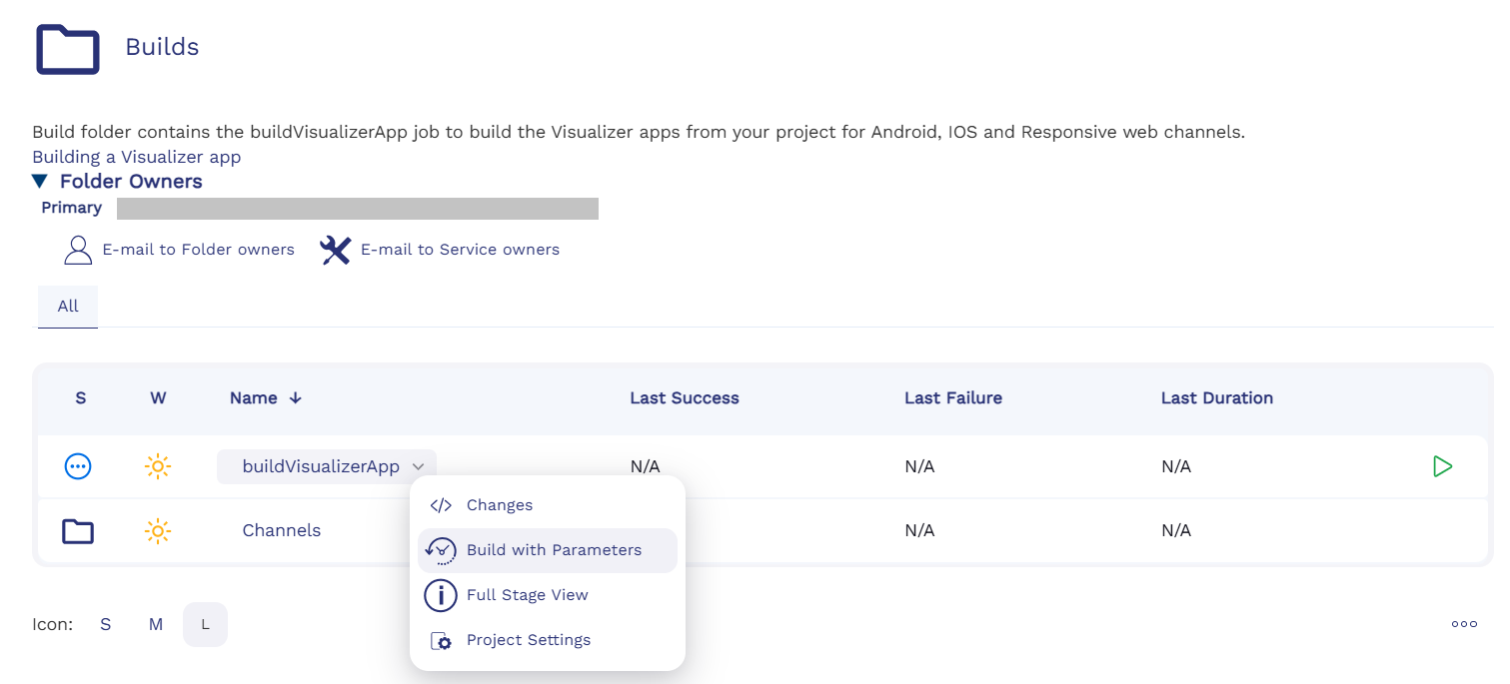
Task: Open Building a Visualizer app link
Action: tap(136, 157)
